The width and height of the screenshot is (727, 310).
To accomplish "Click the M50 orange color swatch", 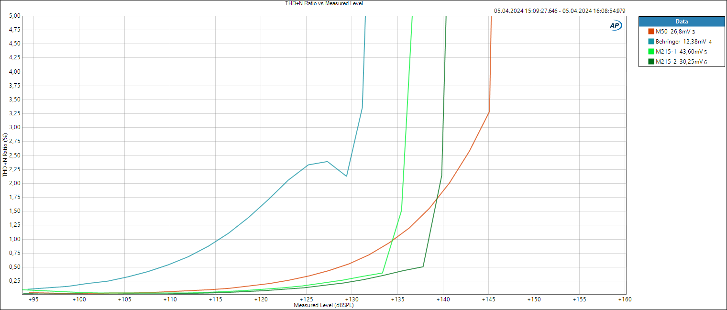I will (651, 32).
